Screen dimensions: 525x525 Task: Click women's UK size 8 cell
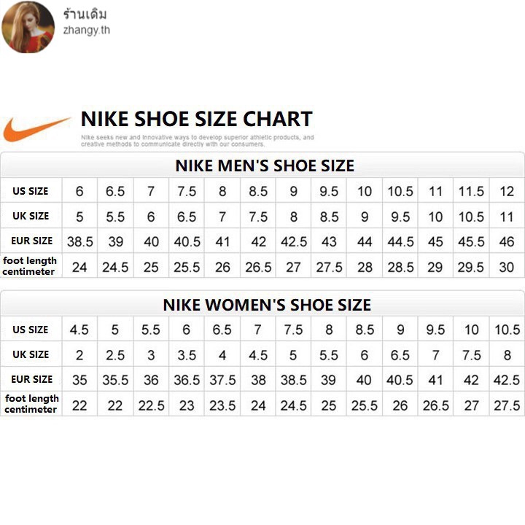tap(507, 355)
